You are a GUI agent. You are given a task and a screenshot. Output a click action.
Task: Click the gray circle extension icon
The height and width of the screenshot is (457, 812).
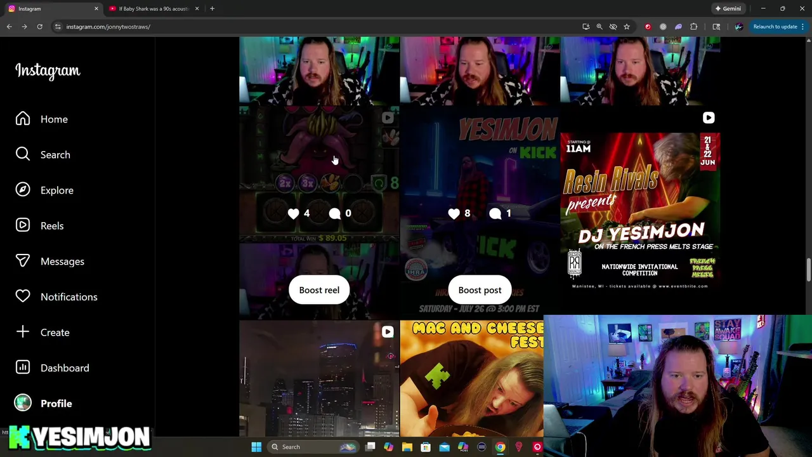[x=663, y=27]
